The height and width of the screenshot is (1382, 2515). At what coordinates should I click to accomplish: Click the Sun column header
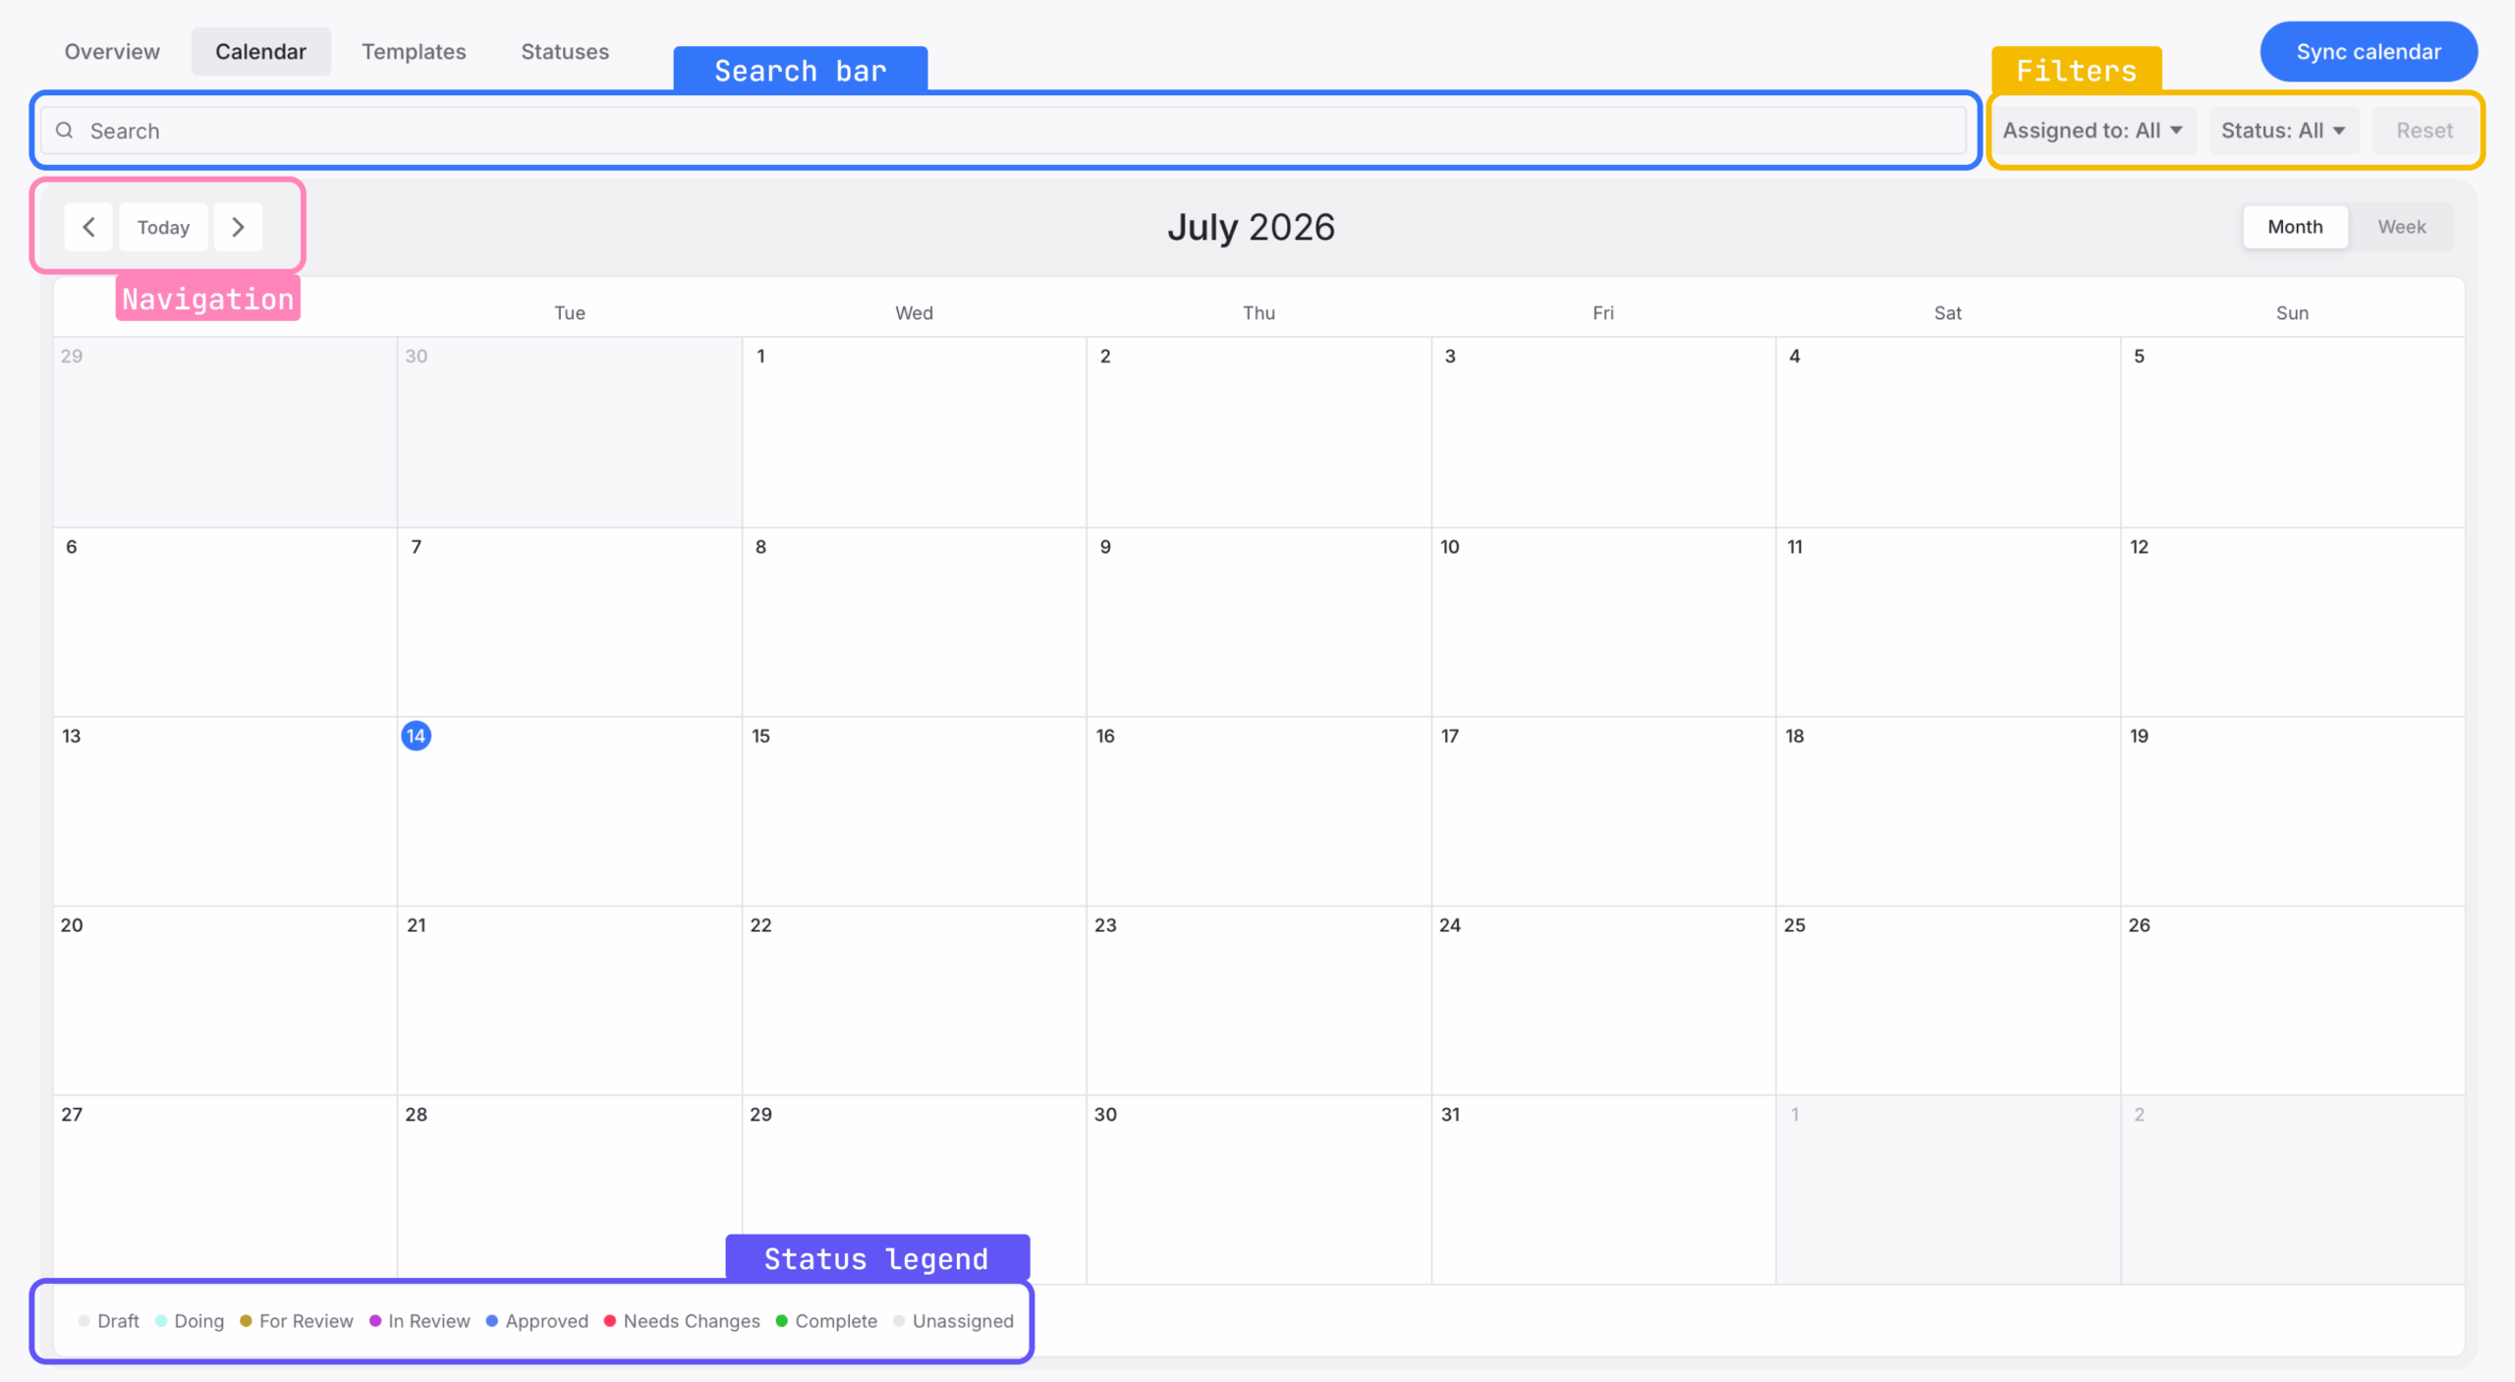2292,313
